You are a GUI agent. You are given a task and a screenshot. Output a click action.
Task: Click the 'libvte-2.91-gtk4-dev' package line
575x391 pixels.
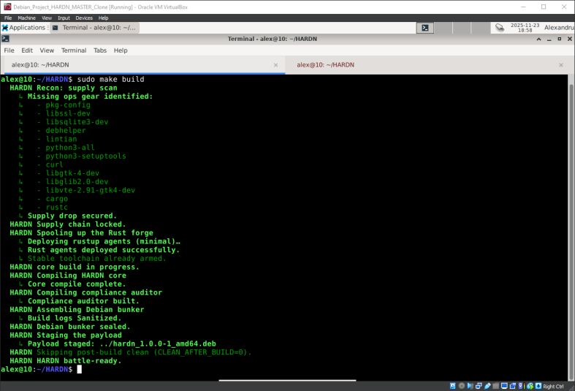pos(90,190)
